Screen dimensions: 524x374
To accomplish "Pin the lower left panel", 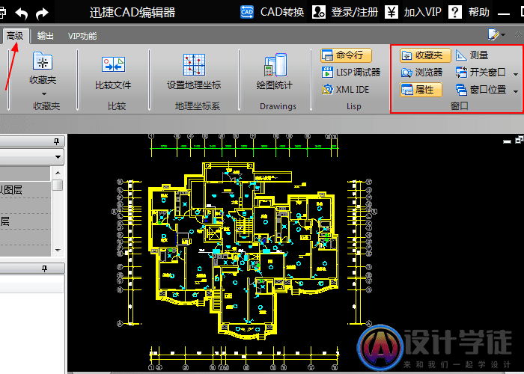I will pyautogui.click(x=44, y=269).
